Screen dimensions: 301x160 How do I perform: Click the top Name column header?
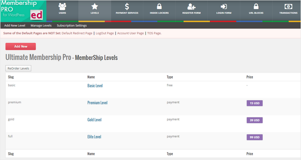[91, 77]
